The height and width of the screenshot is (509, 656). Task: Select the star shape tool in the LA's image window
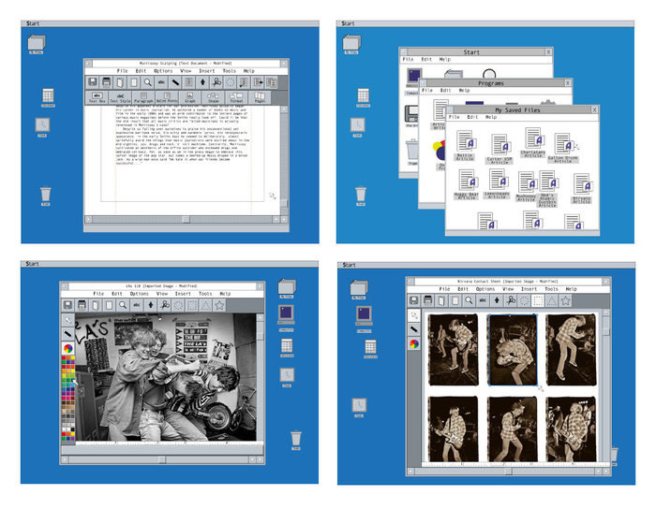[219, 305]
